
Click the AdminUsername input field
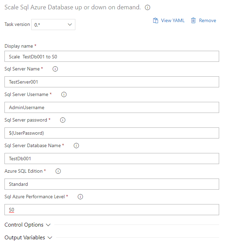112,107
